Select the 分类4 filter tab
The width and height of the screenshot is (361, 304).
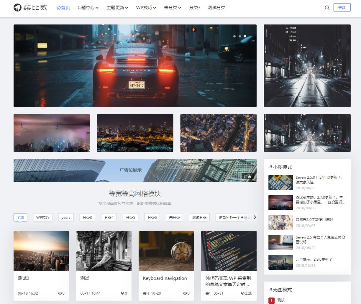click(x=109, y=217)
